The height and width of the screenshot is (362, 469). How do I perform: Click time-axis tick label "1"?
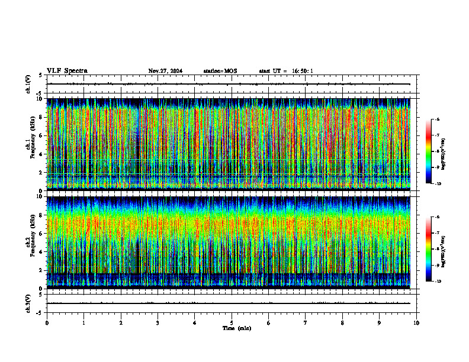pos(83,323)
